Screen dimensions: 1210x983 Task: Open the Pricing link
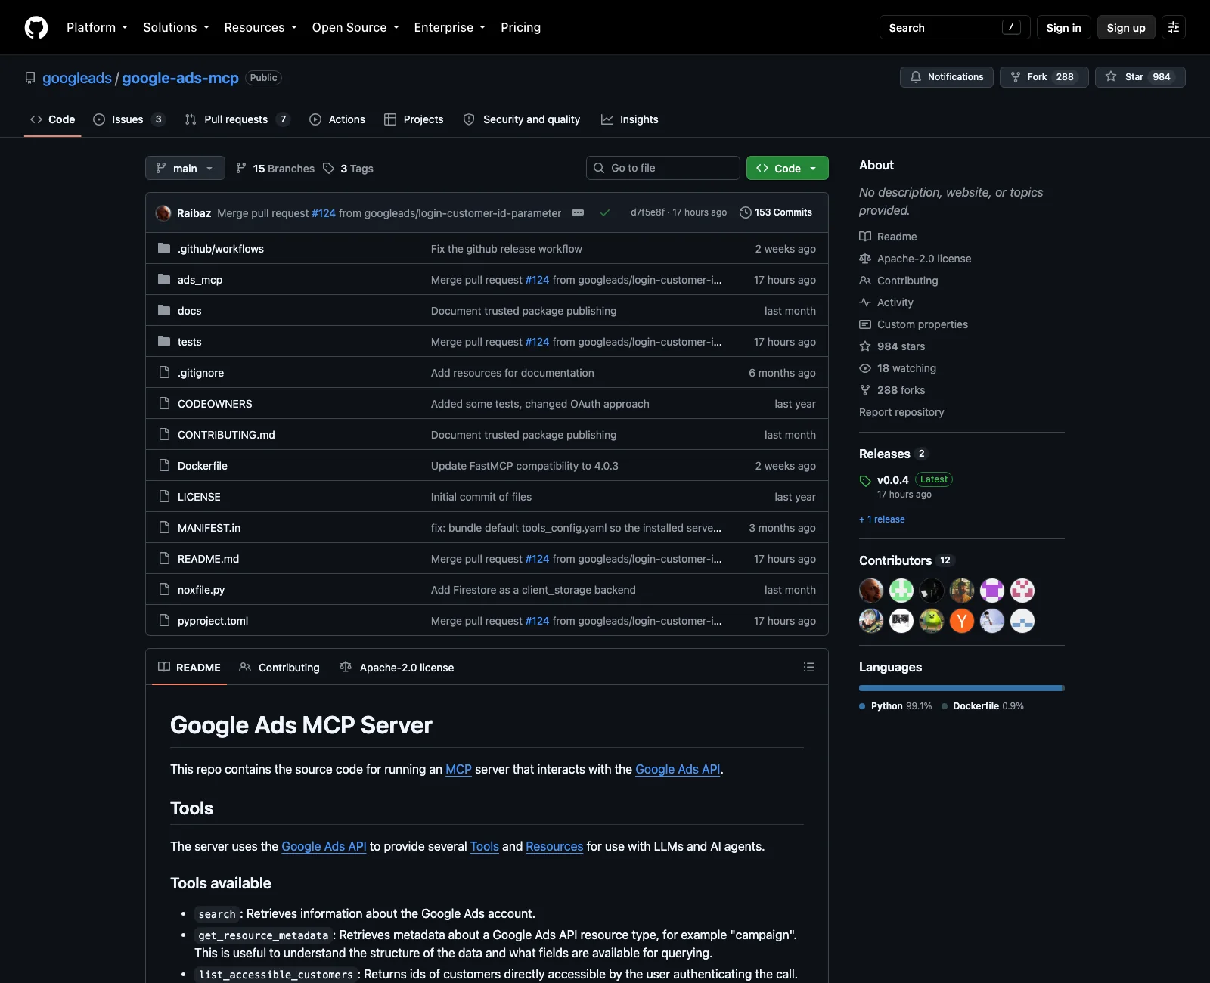[x=520, y=27]
